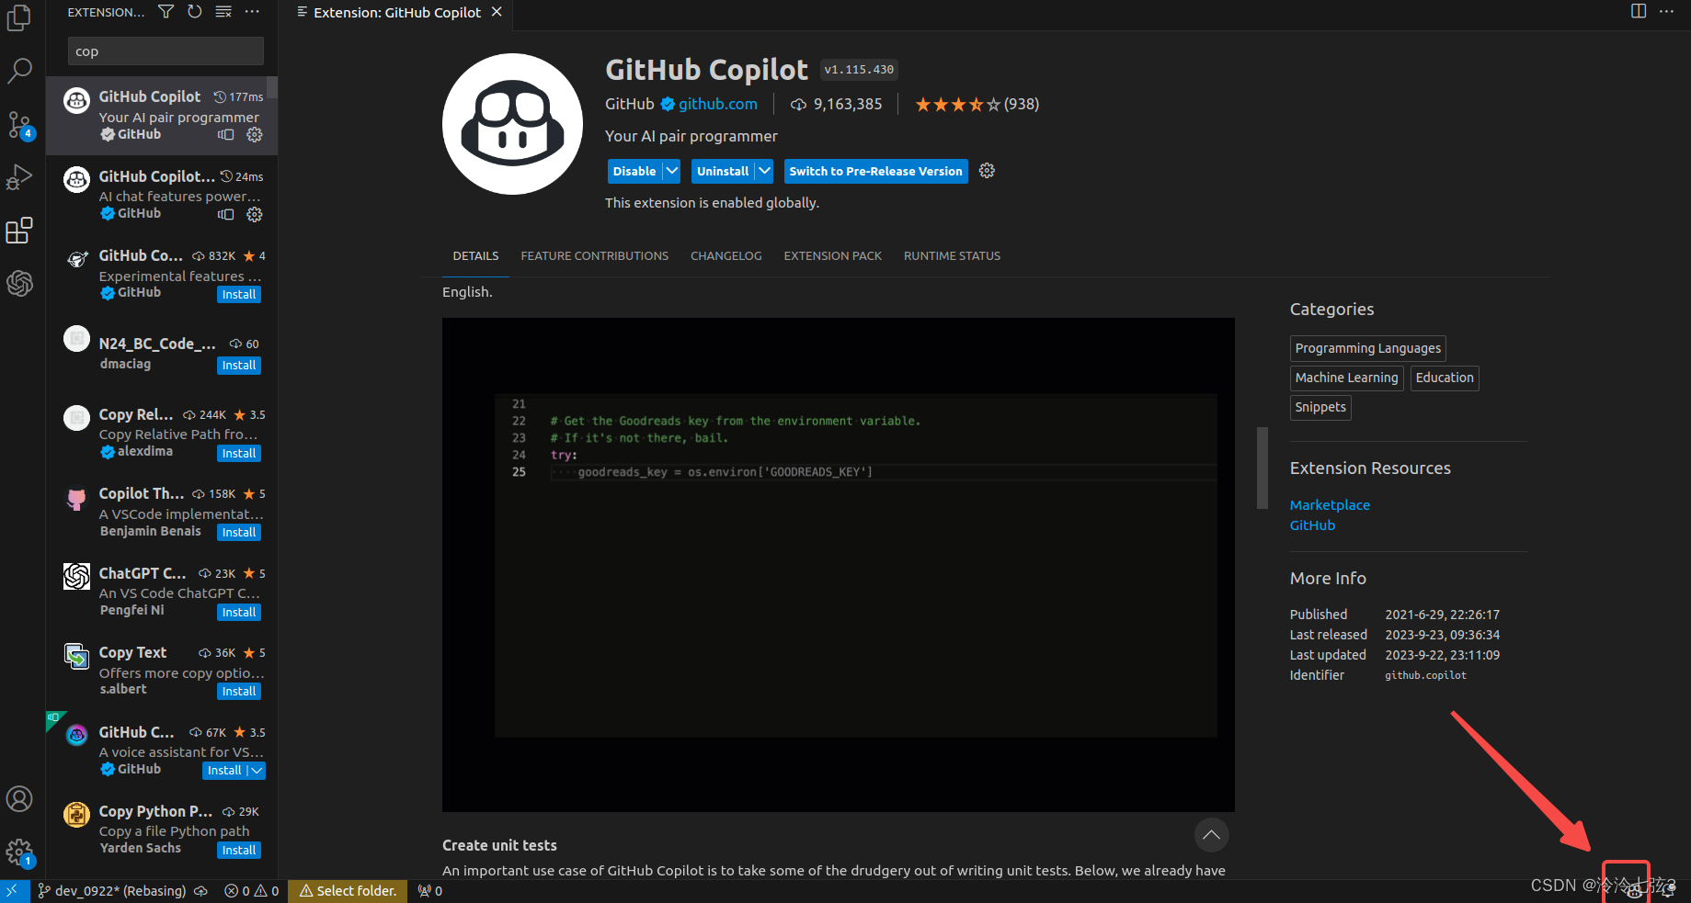This screenshot has height=903, width=1691.
Task: Install the N24_BC_Code extension
Action: 239,366
